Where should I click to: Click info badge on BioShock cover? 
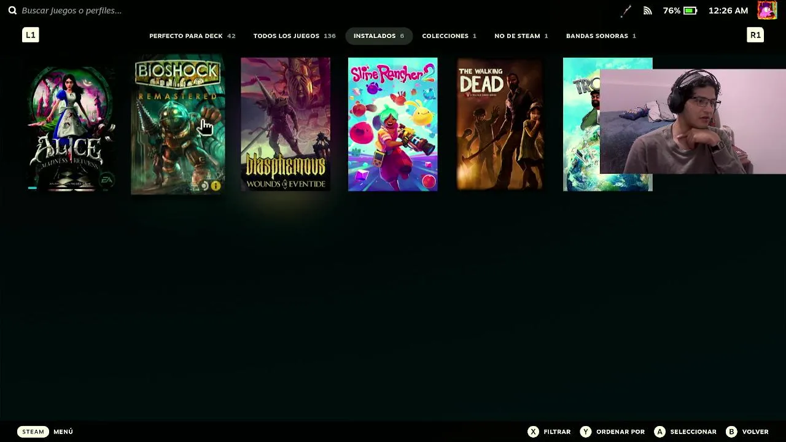pyautogui.click(x=216, y=185)
